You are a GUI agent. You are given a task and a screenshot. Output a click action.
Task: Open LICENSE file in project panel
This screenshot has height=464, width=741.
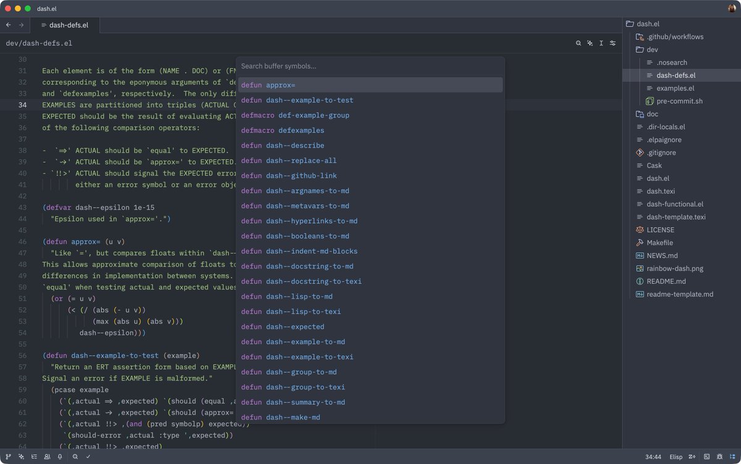pyautogui.click(x=682, y=230)
